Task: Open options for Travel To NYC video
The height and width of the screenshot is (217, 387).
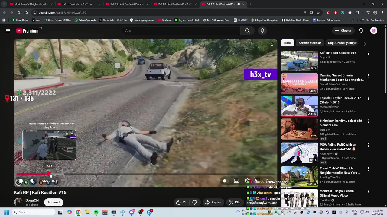Action: [368, 169]
